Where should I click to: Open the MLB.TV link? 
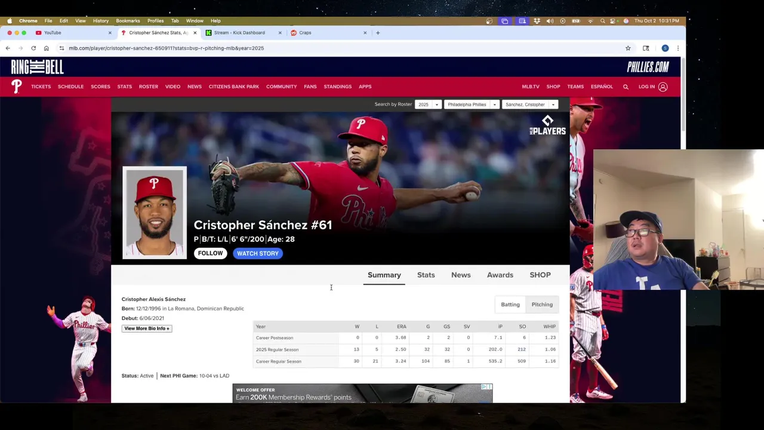[531, 87]
